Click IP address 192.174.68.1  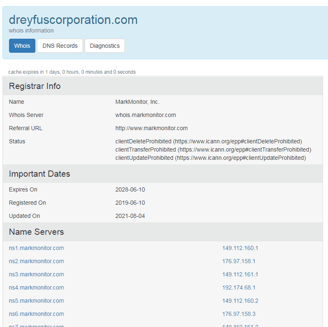239,287
